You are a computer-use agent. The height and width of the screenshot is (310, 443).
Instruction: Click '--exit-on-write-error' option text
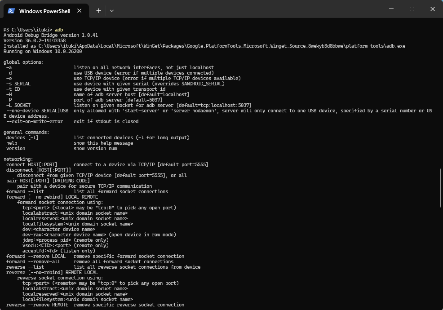point(35,121)
